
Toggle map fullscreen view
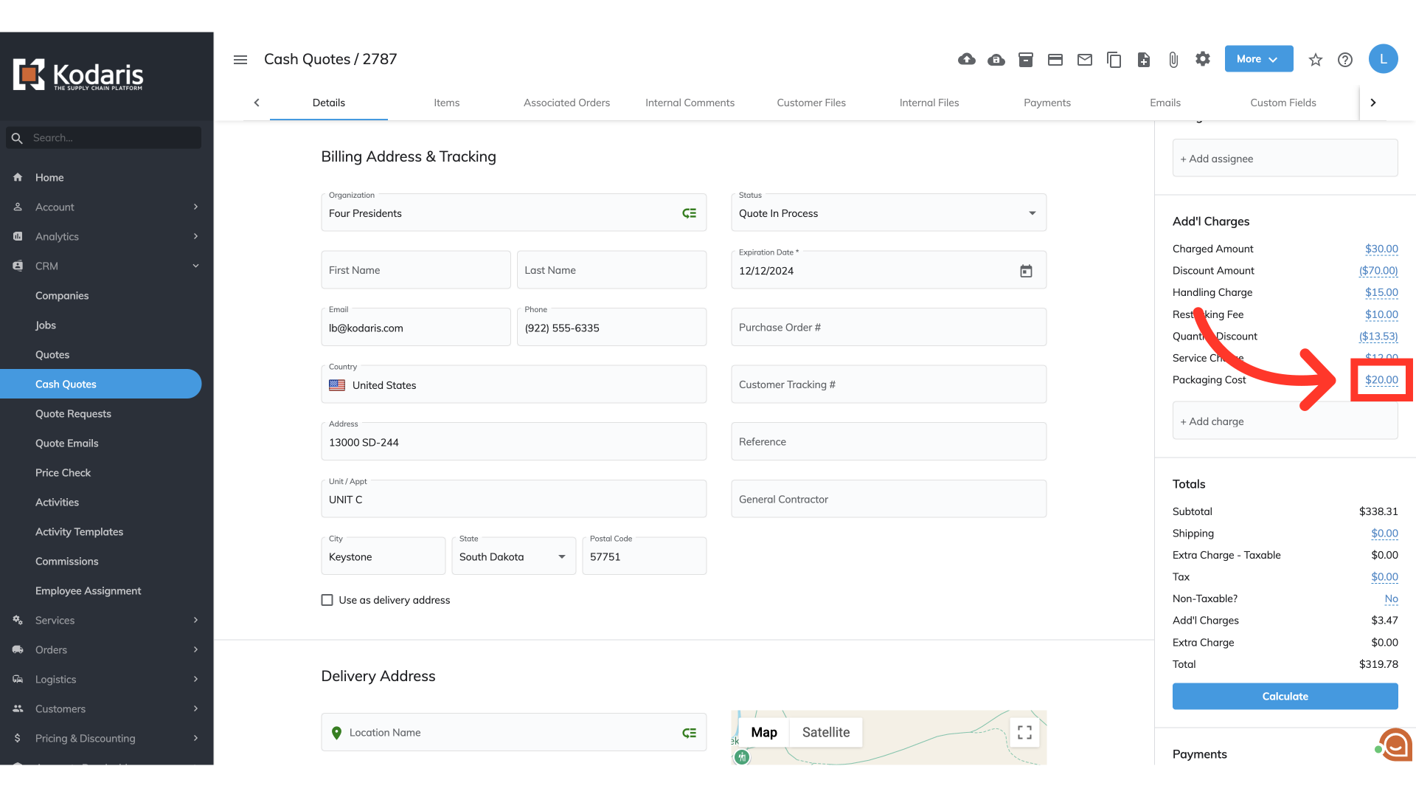coord(1024,732)
